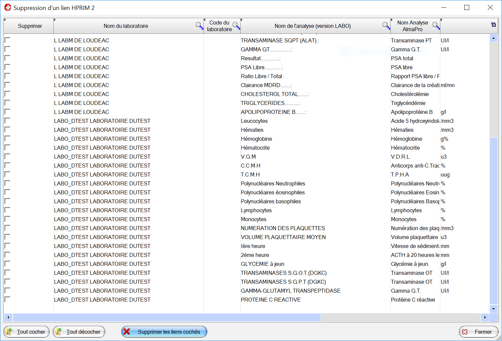Check the TRANSAMINASE SGPT (ALAT) row checkbox
Image resolution: width=502 pixels, height=341 pixels.
pyautogui.click(x=7, y=40)
